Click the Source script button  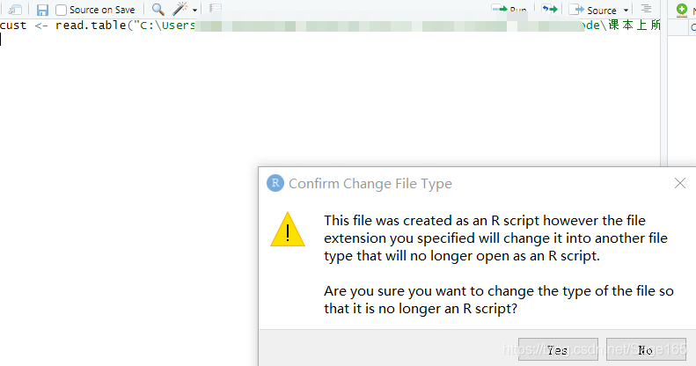click(x=592, y=10)
